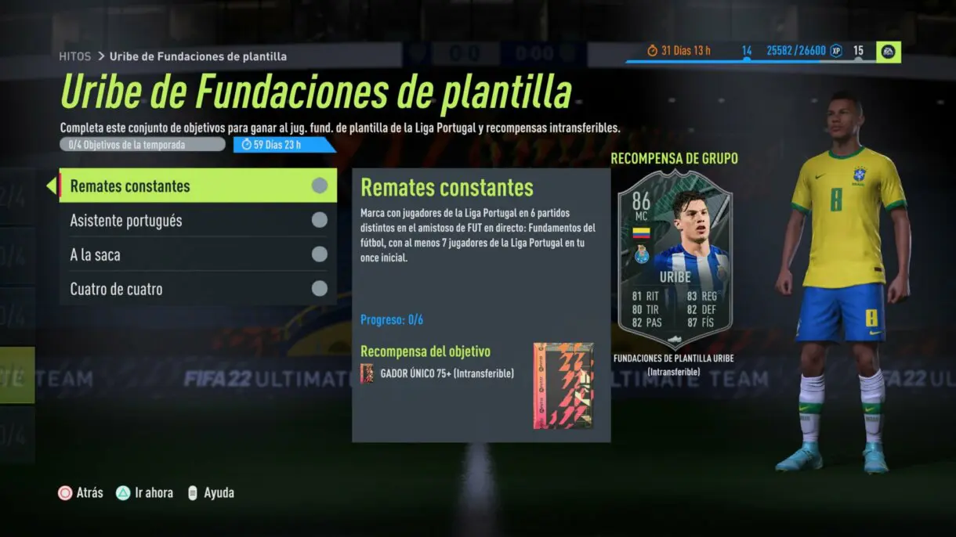Toggle the A la saca completion circle
This screenshot has height=537, width=956.
319,254
